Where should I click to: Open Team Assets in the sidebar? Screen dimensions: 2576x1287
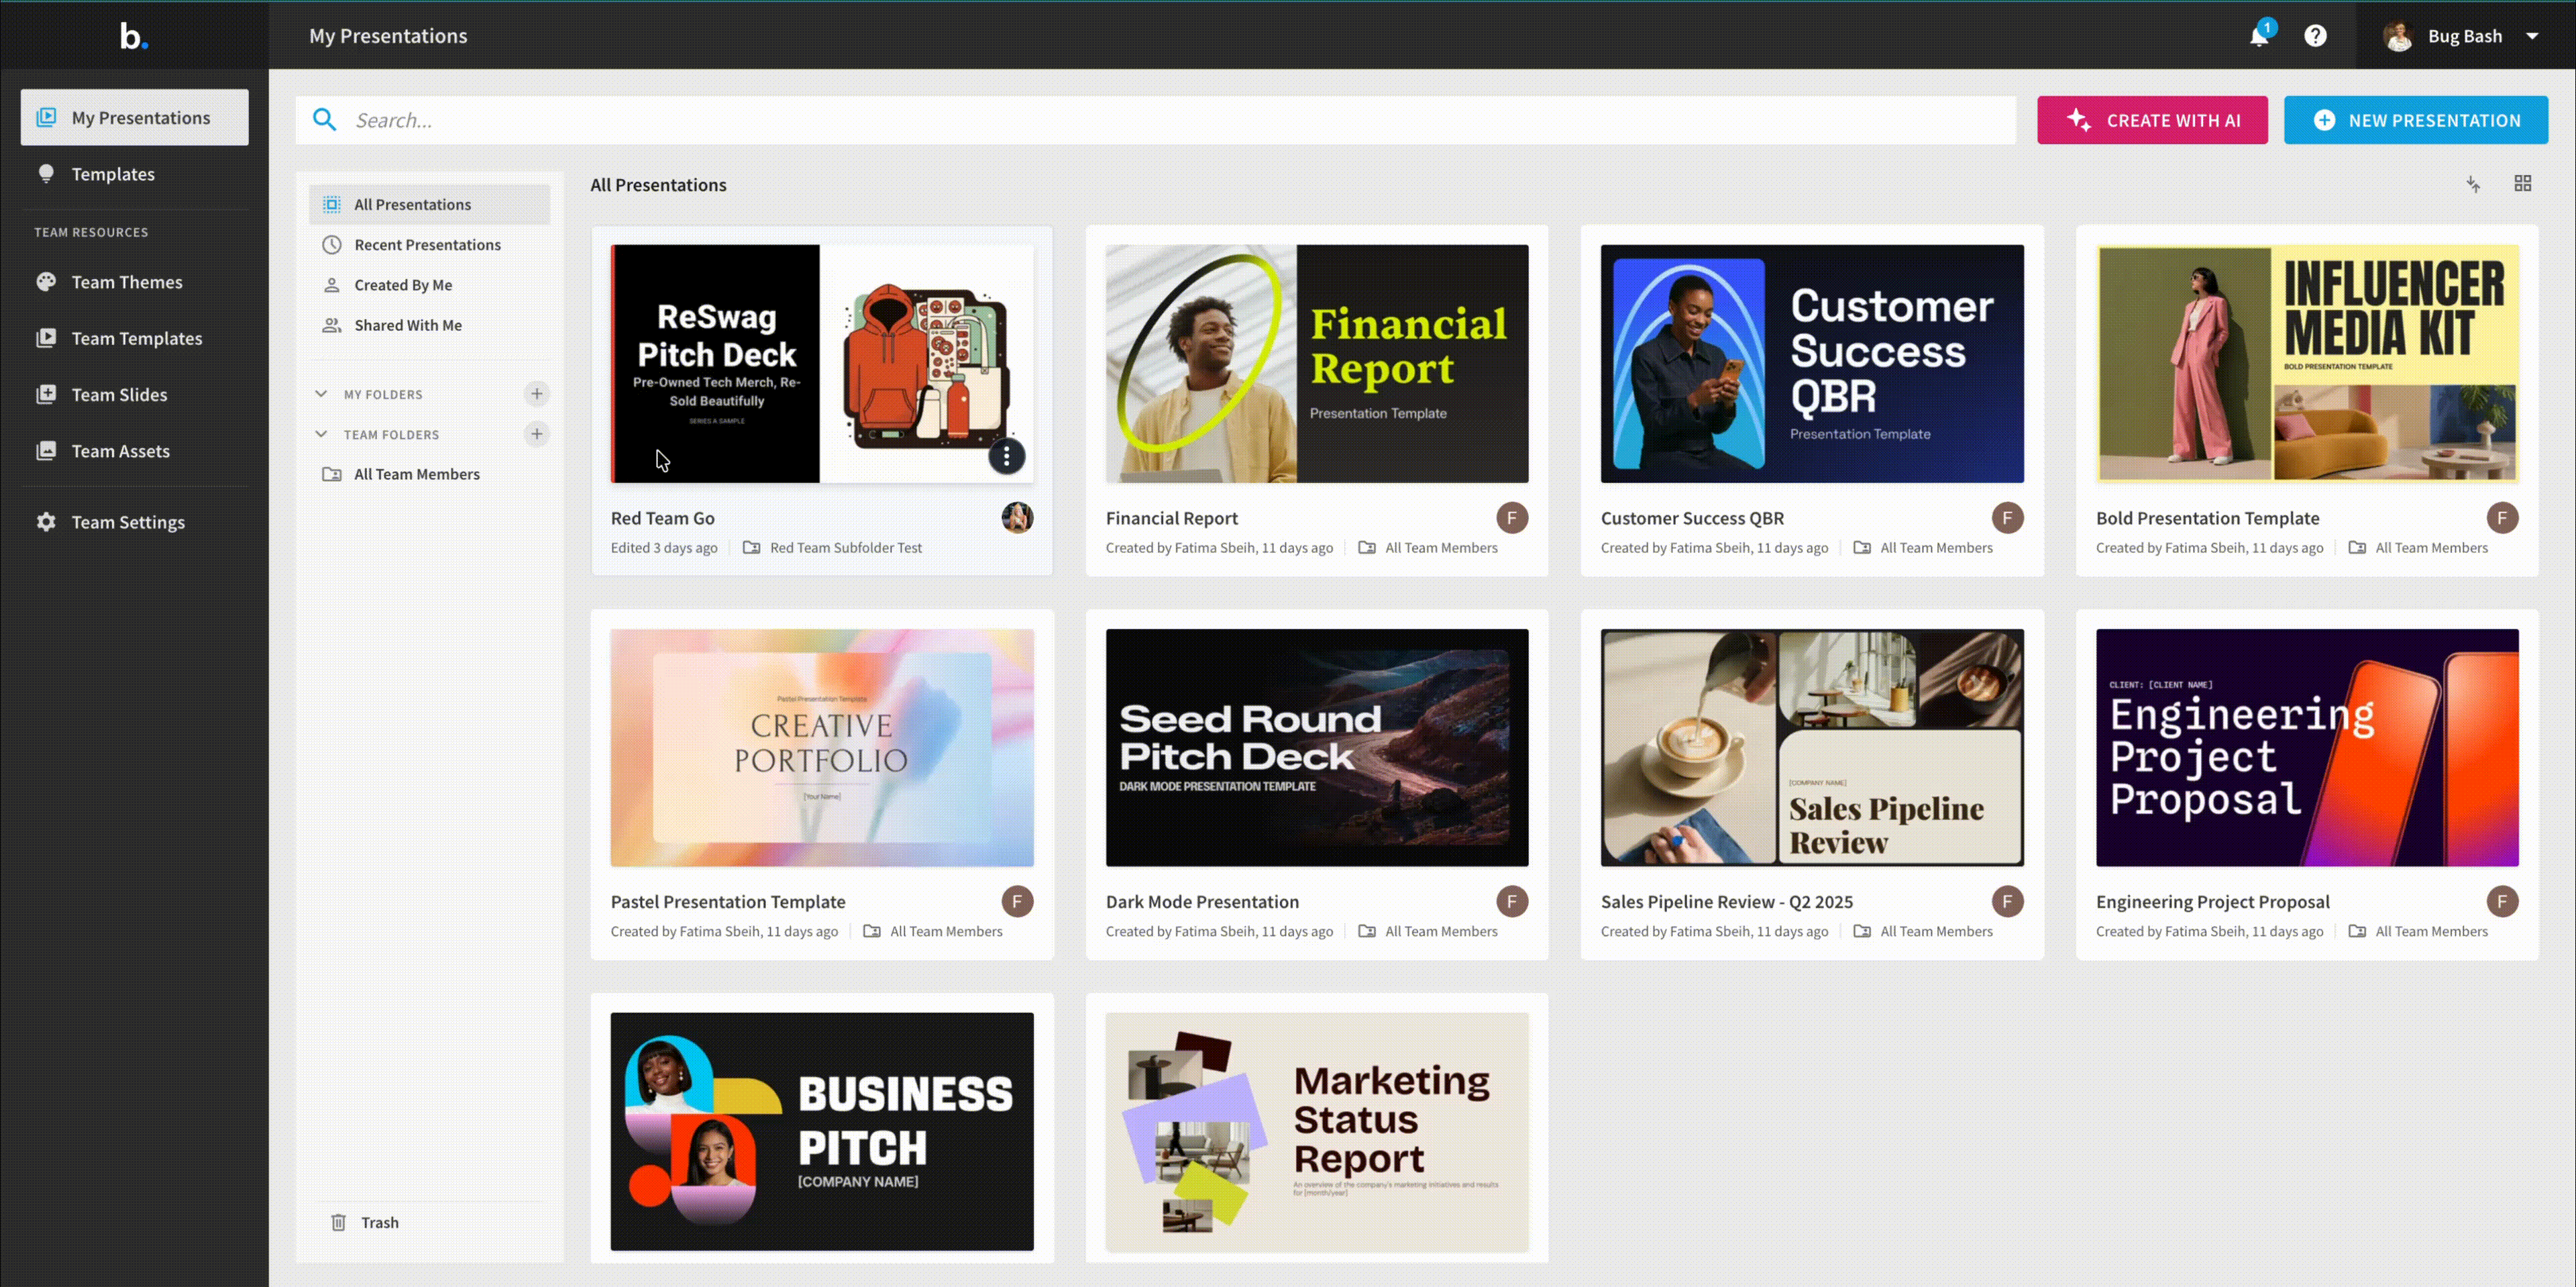(135, 451)
